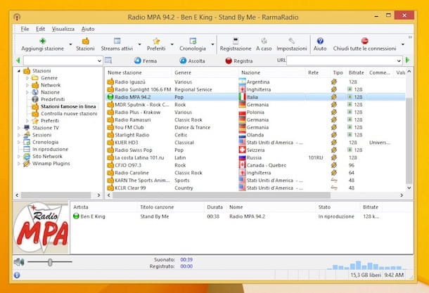Screen dimensions: 429x293
Task: Click the Aiuto question mark toolbar icon
Action: pyautogui.click(x=320, y=41)
